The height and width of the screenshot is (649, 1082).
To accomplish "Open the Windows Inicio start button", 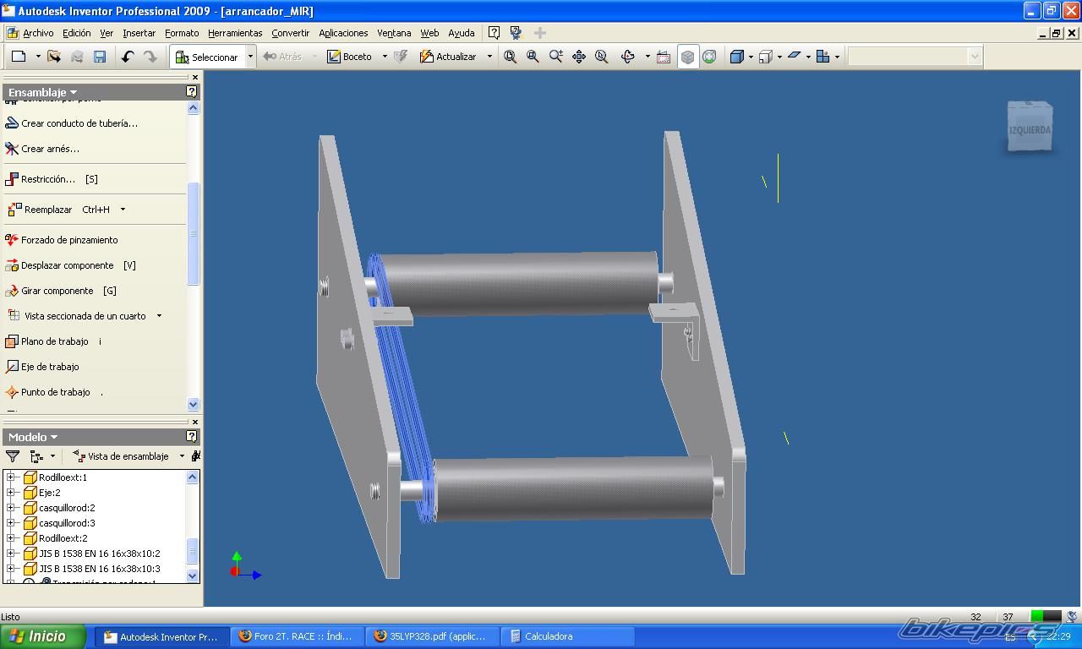I will [42, 636].
